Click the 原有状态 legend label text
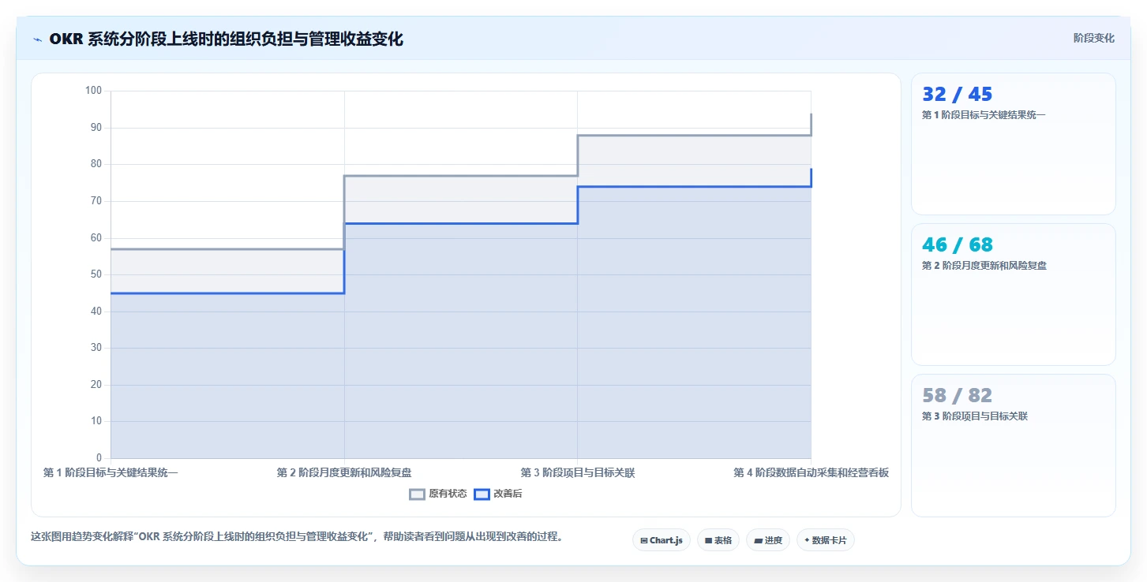Screen dimensions: 1147x582 click(448, 494)
